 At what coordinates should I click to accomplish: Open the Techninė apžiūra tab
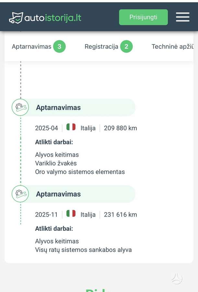172,46
